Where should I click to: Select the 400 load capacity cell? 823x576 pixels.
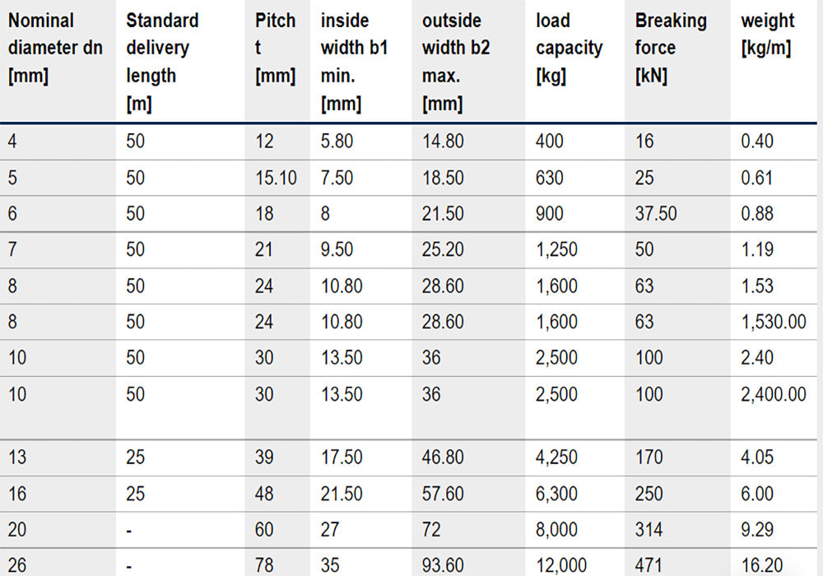pos(550,142)
